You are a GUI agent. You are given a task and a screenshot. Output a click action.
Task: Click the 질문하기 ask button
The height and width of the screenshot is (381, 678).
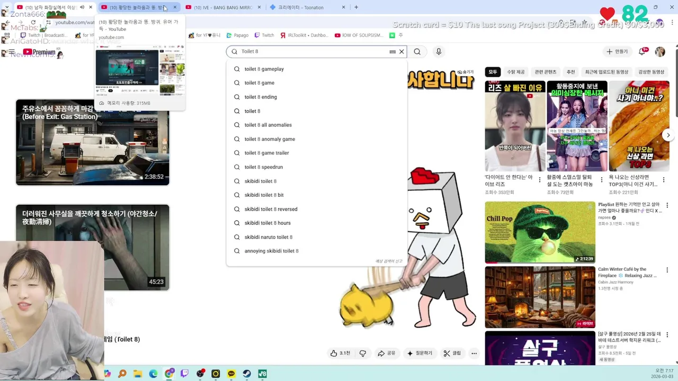(x=420, y=353)
